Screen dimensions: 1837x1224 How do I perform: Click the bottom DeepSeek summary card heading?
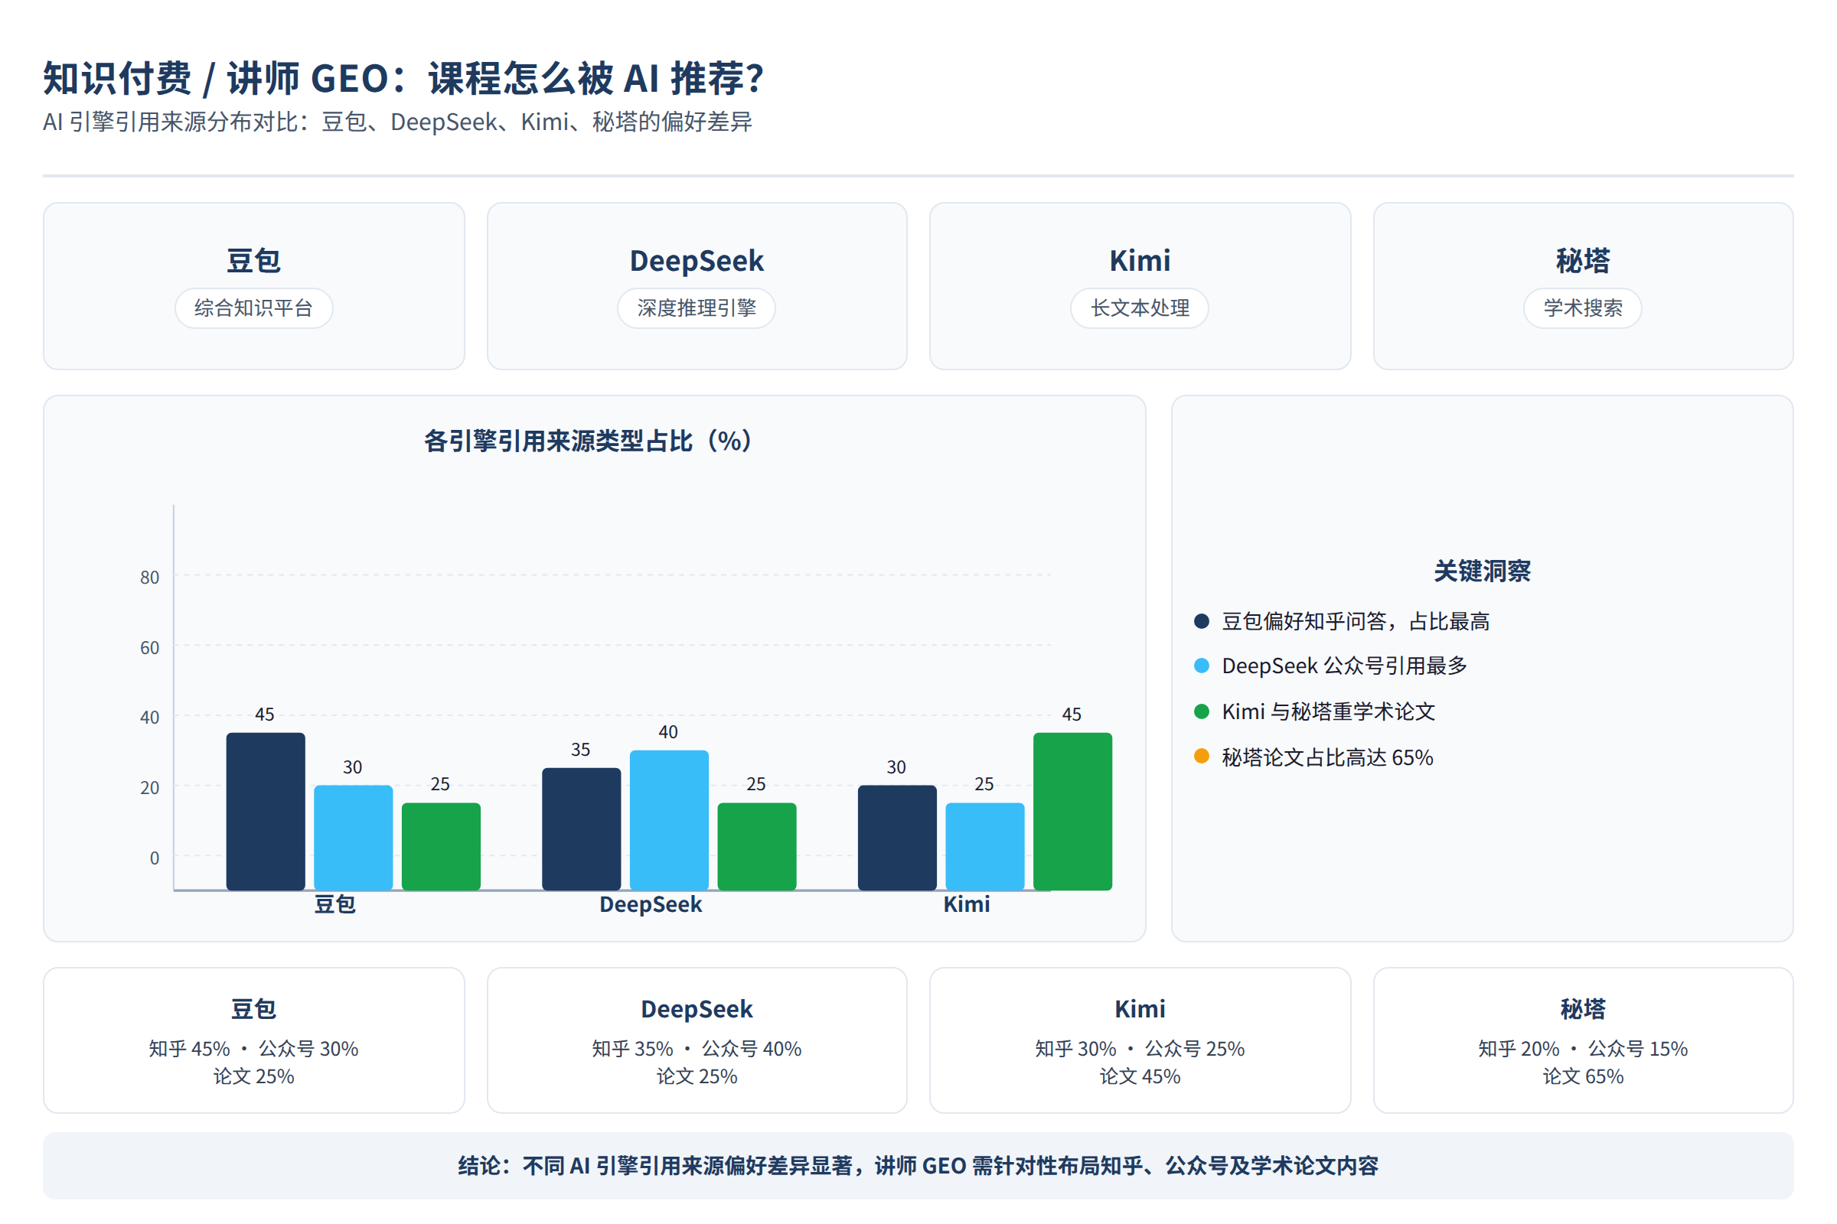(697, 1008)
